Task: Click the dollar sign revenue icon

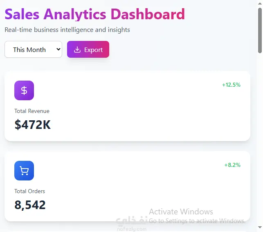Action: [x=24, y=90]
